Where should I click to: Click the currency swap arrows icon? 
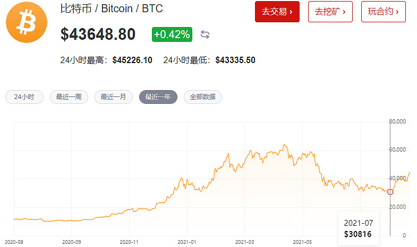pyautogui.click(x=205, y=34)
